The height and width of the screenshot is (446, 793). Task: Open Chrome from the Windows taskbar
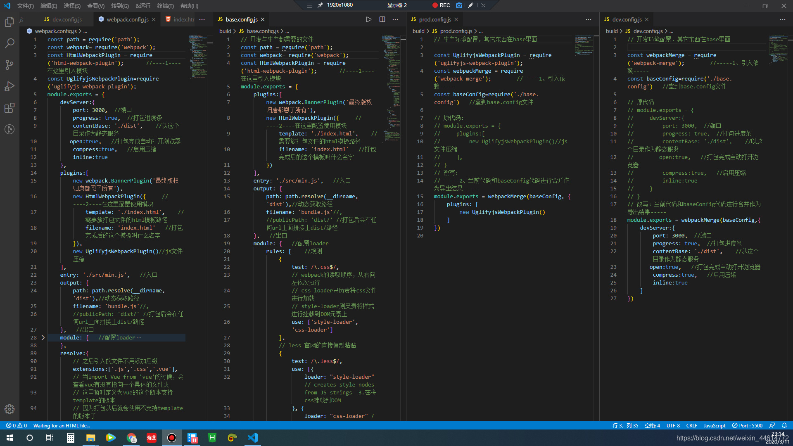click(131, 438)
